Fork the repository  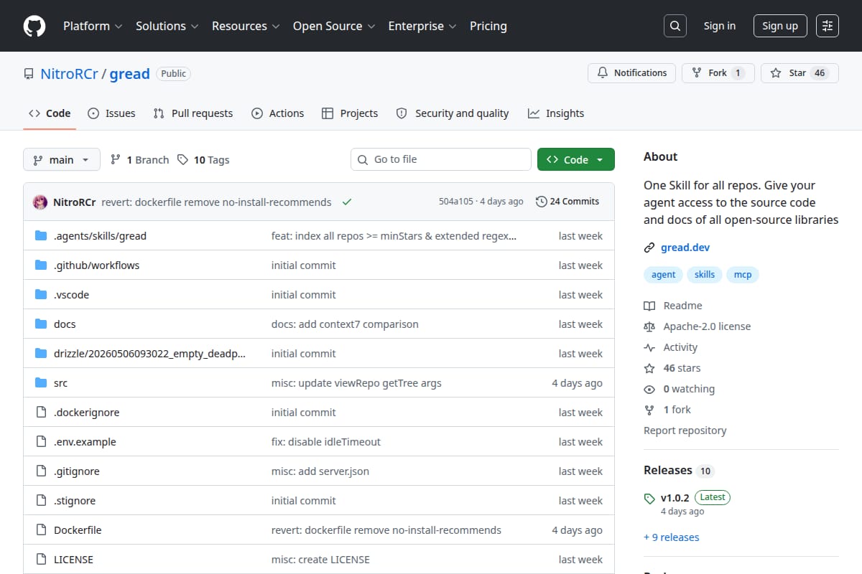(x=718, y=73)
